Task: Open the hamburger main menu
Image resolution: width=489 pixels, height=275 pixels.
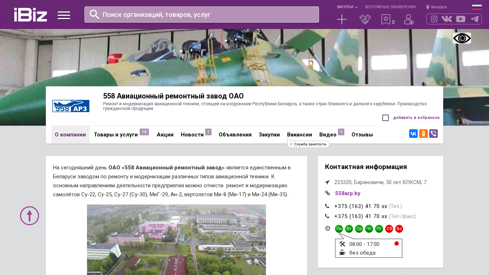Action: coord(64,15)
